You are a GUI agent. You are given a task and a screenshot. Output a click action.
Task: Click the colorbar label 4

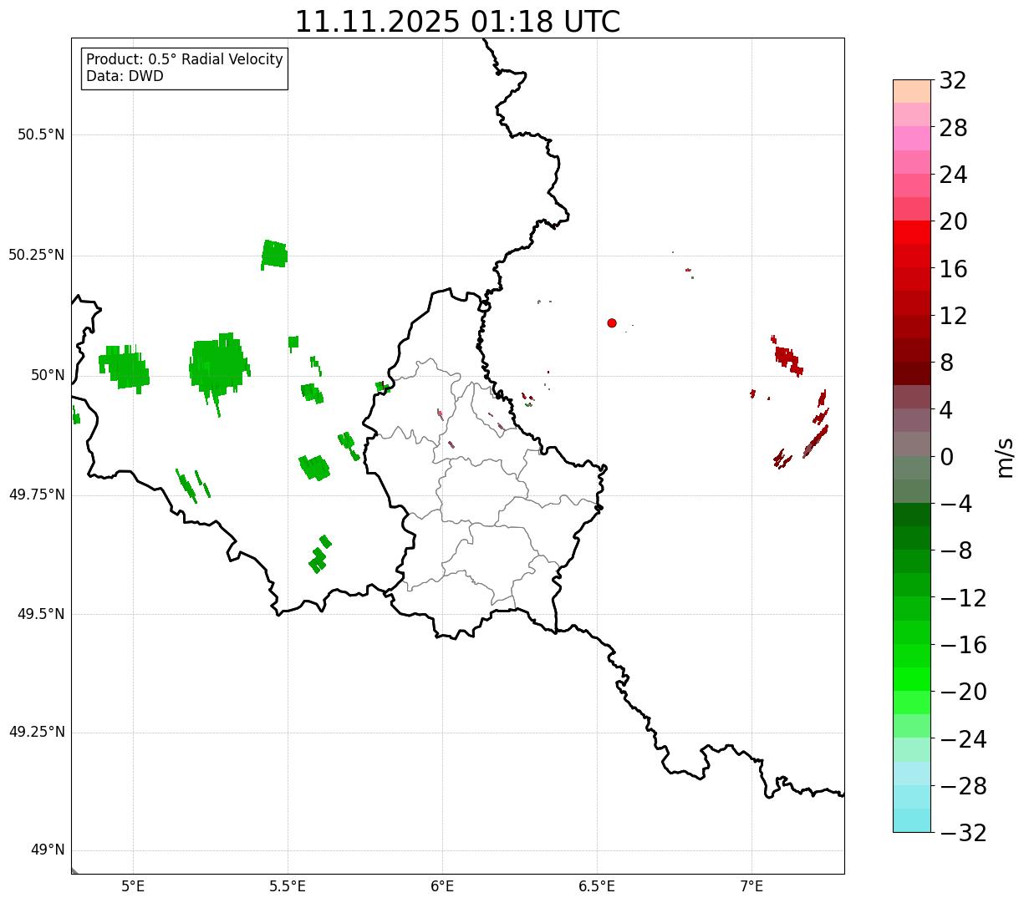pyautogui.click(x=946, y=410)
